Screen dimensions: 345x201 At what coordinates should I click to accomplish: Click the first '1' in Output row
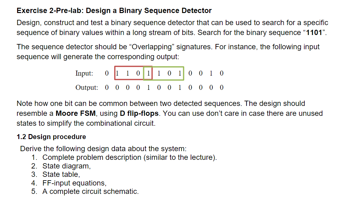[148, 88]
